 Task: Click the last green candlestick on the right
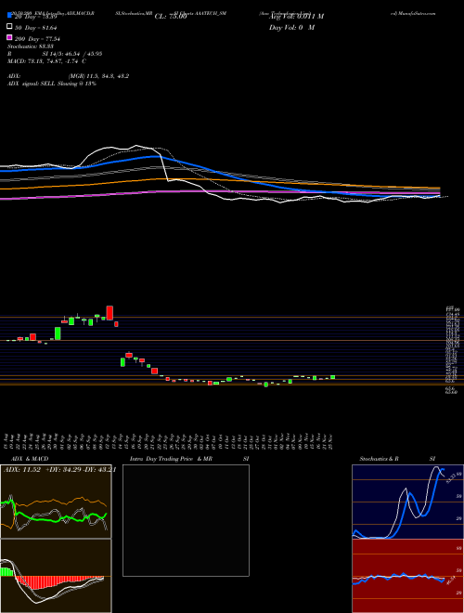point(333,377)
